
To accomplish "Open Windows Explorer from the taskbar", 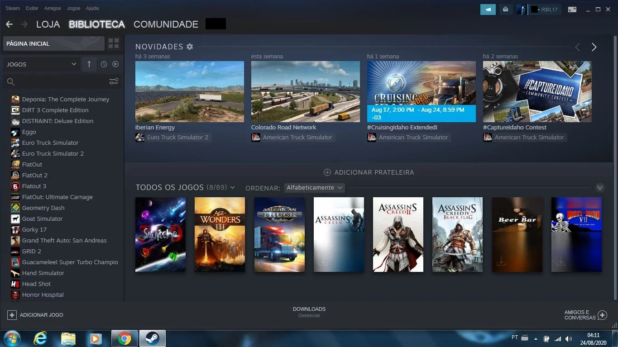I will click(x=68, y=338).
